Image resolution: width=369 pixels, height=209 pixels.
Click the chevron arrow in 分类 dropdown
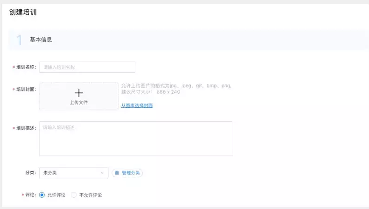102,173
